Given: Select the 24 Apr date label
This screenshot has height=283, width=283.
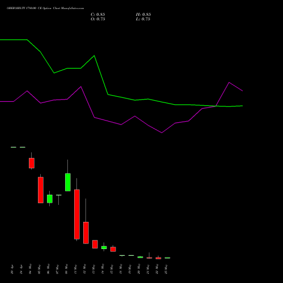Looking at the screenshot, I should (x=21, y=269).
